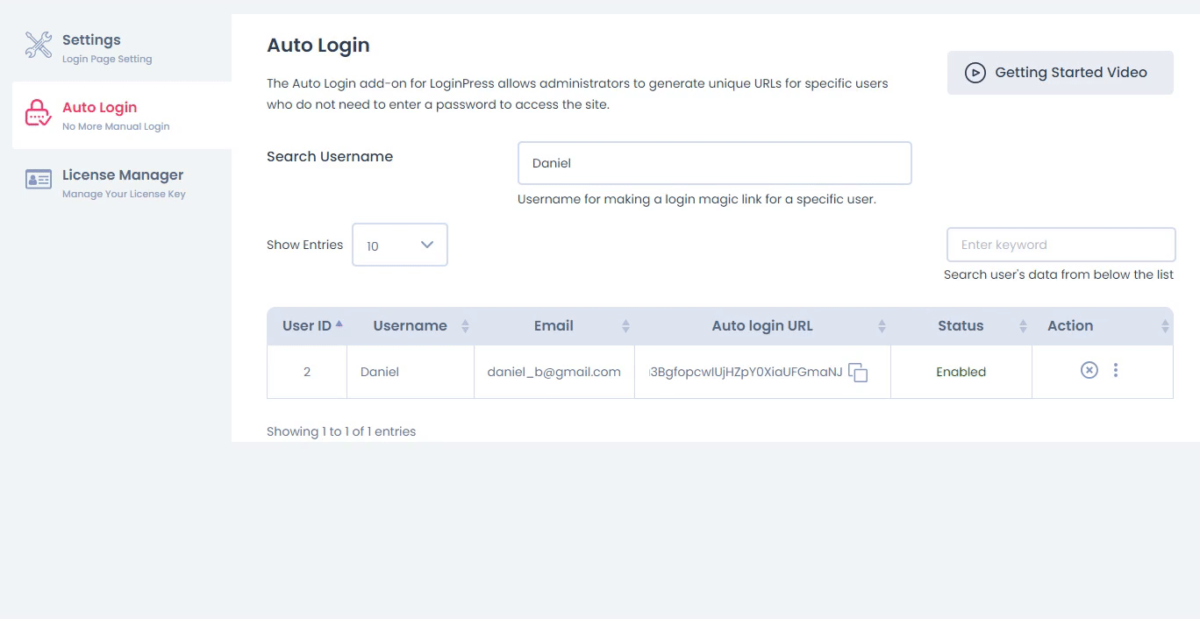The width and height of the screenshot is (1200, 619).
Task: Click the 'No More Manual Login' subtitle
Action: click(116, 126)
